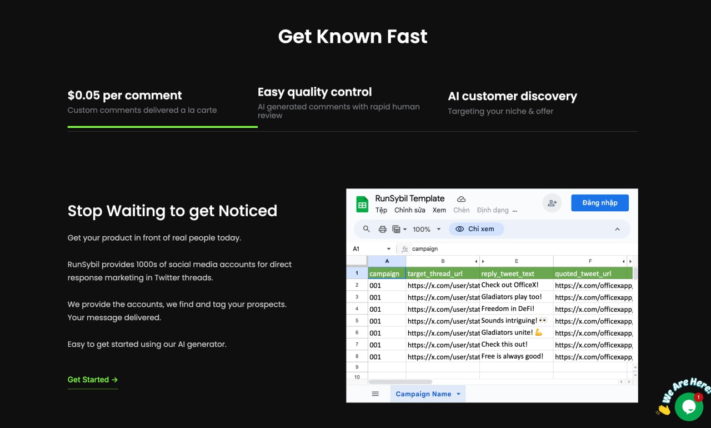Select column B header
Image resolution: width=711 pixels, height=428 pixels.
pyautogui.click(x=443, y=261)
